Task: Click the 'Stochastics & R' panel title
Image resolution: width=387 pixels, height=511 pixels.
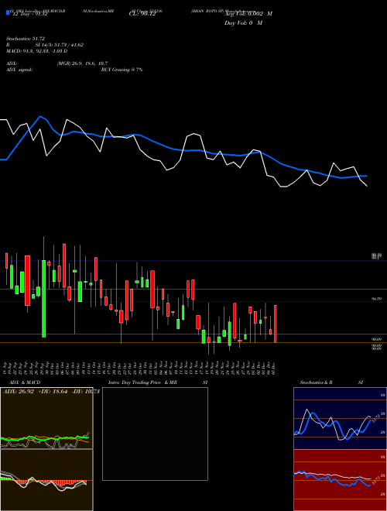Action: (x=316, y=382)
